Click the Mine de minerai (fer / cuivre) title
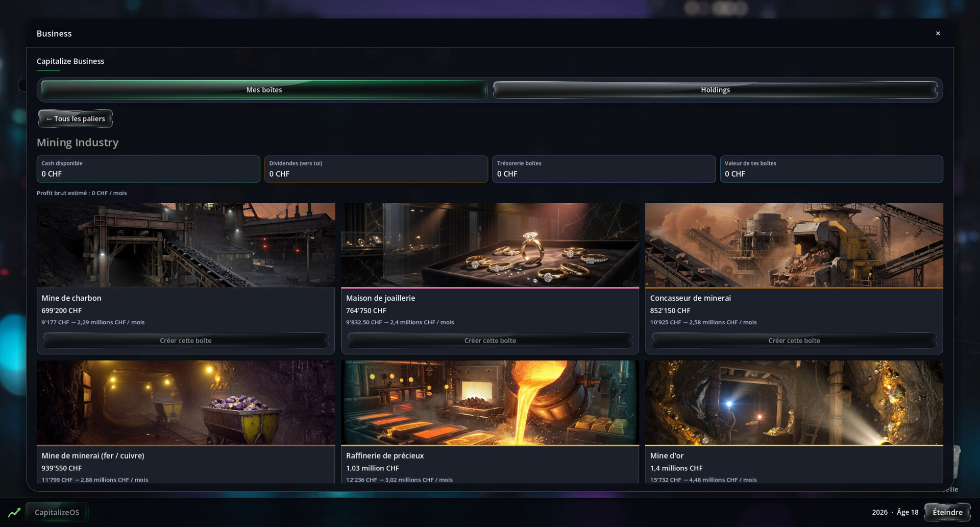Viewport: 980px width, 527px height. click(93, 456)
